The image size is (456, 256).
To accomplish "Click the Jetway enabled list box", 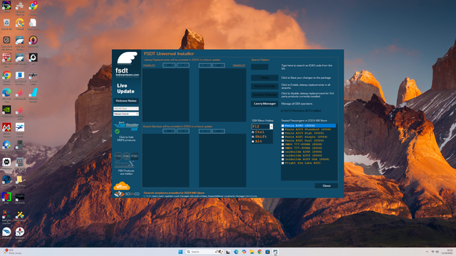I will coord(166,95).
